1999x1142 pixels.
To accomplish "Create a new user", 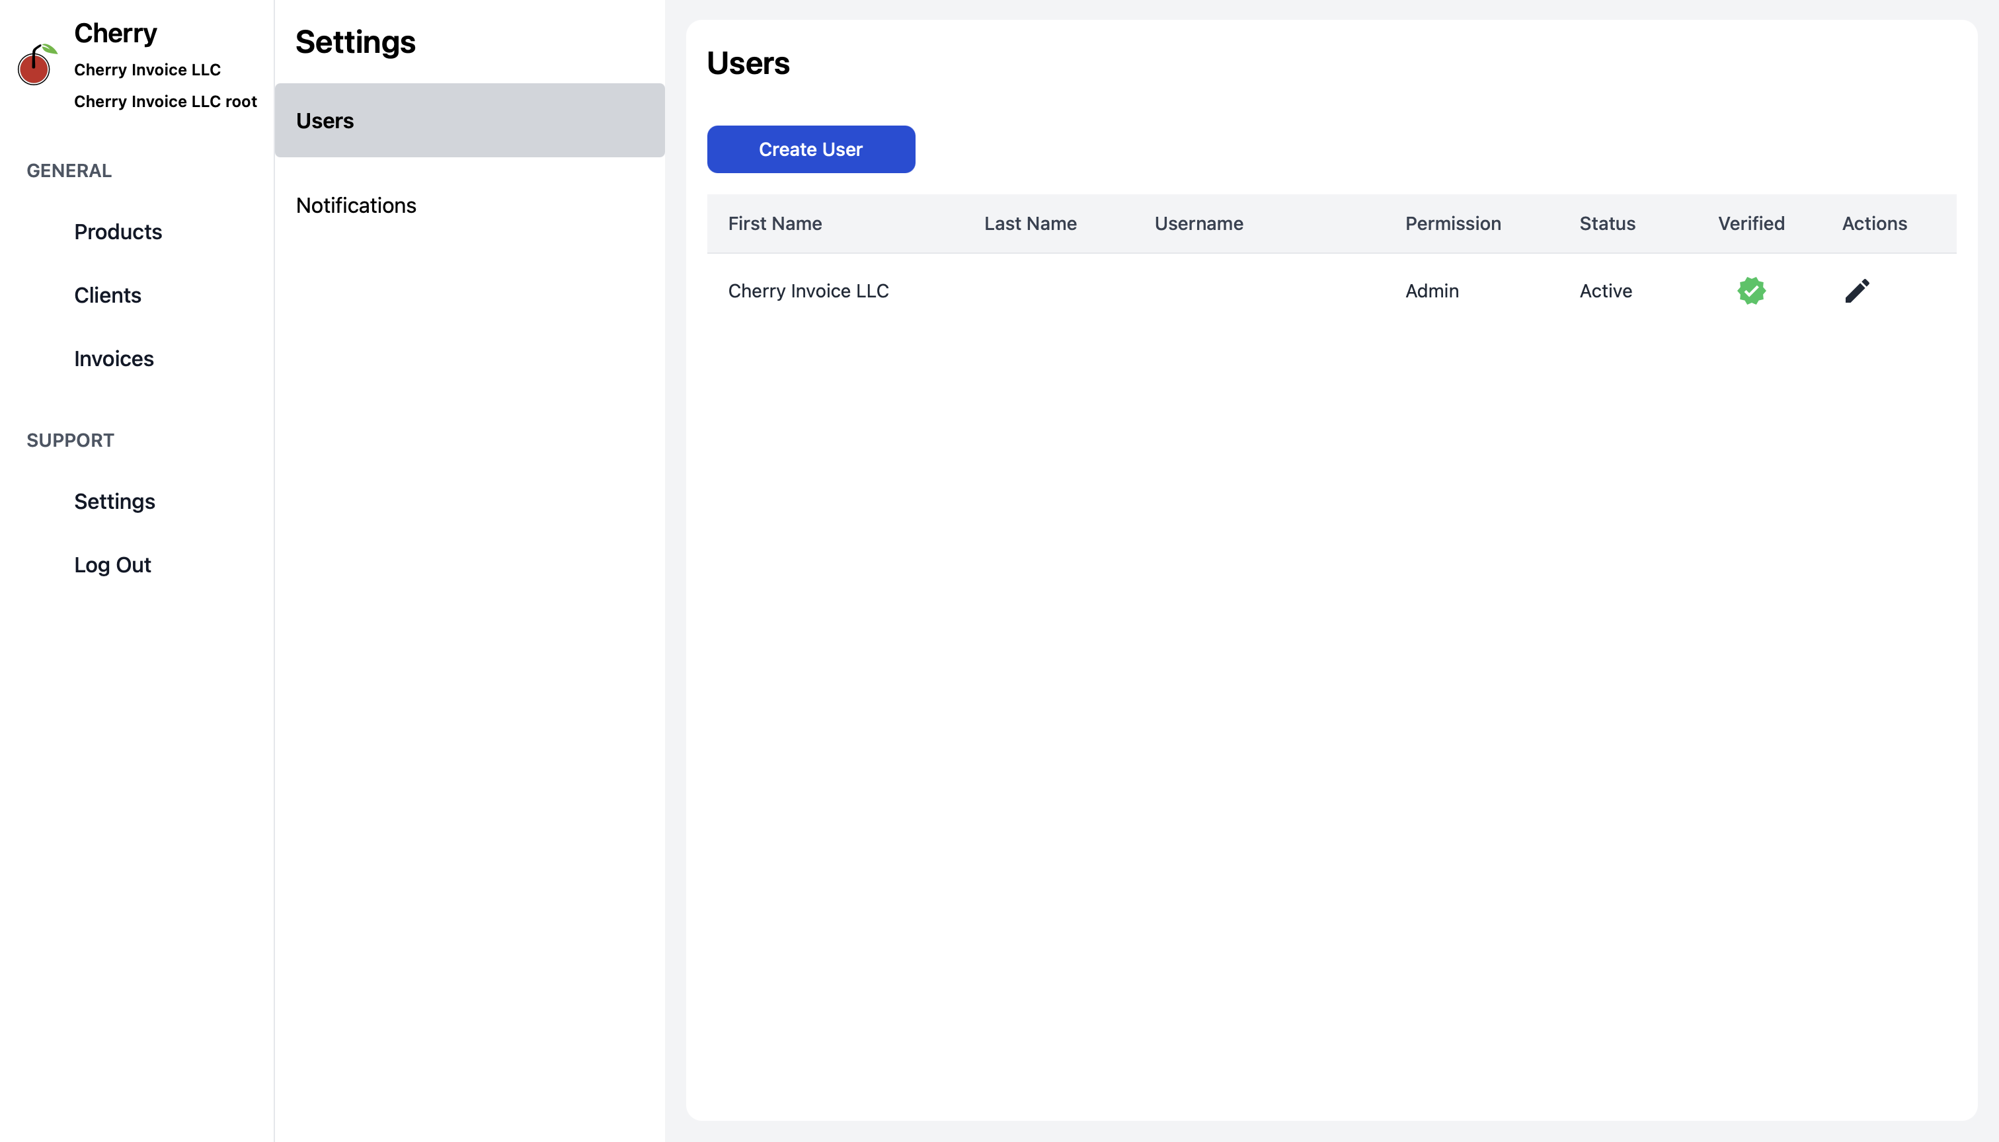I will (810, 149).
